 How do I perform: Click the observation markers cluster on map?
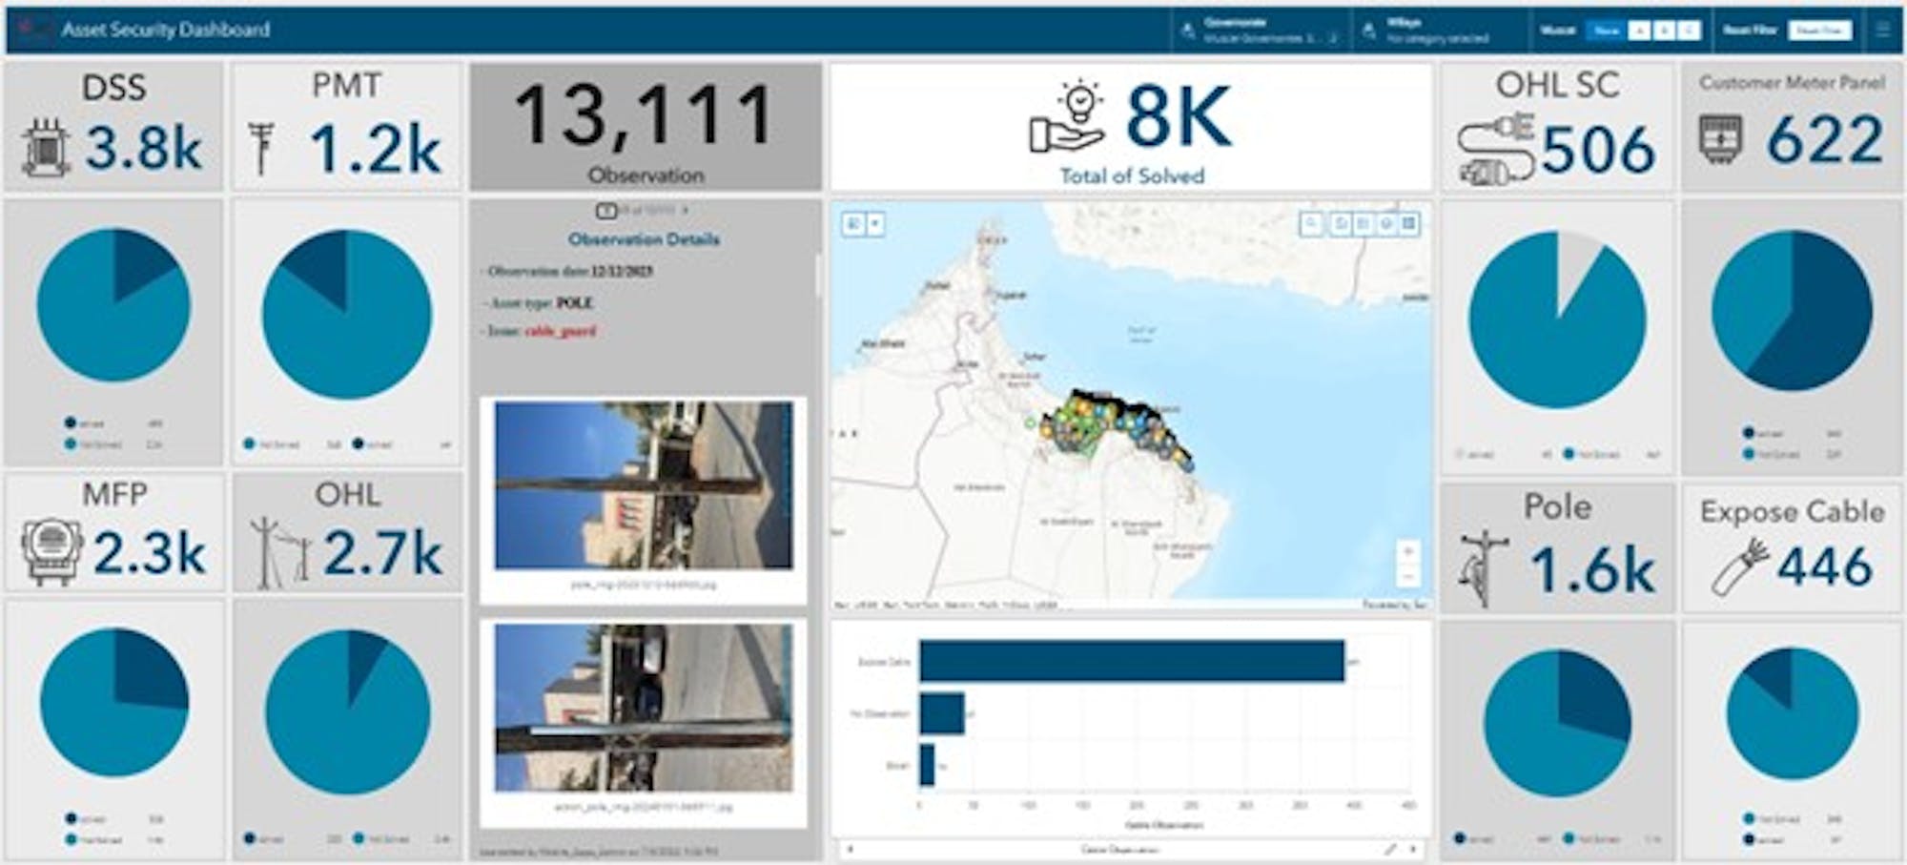[x=1116, y=429]
